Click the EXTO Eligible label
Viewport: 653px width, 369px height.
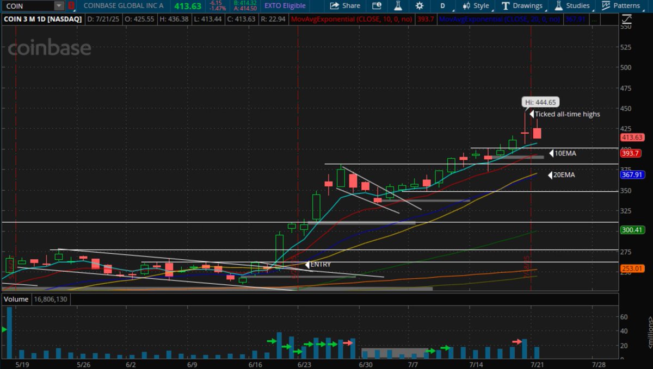(x=285, y=6)
